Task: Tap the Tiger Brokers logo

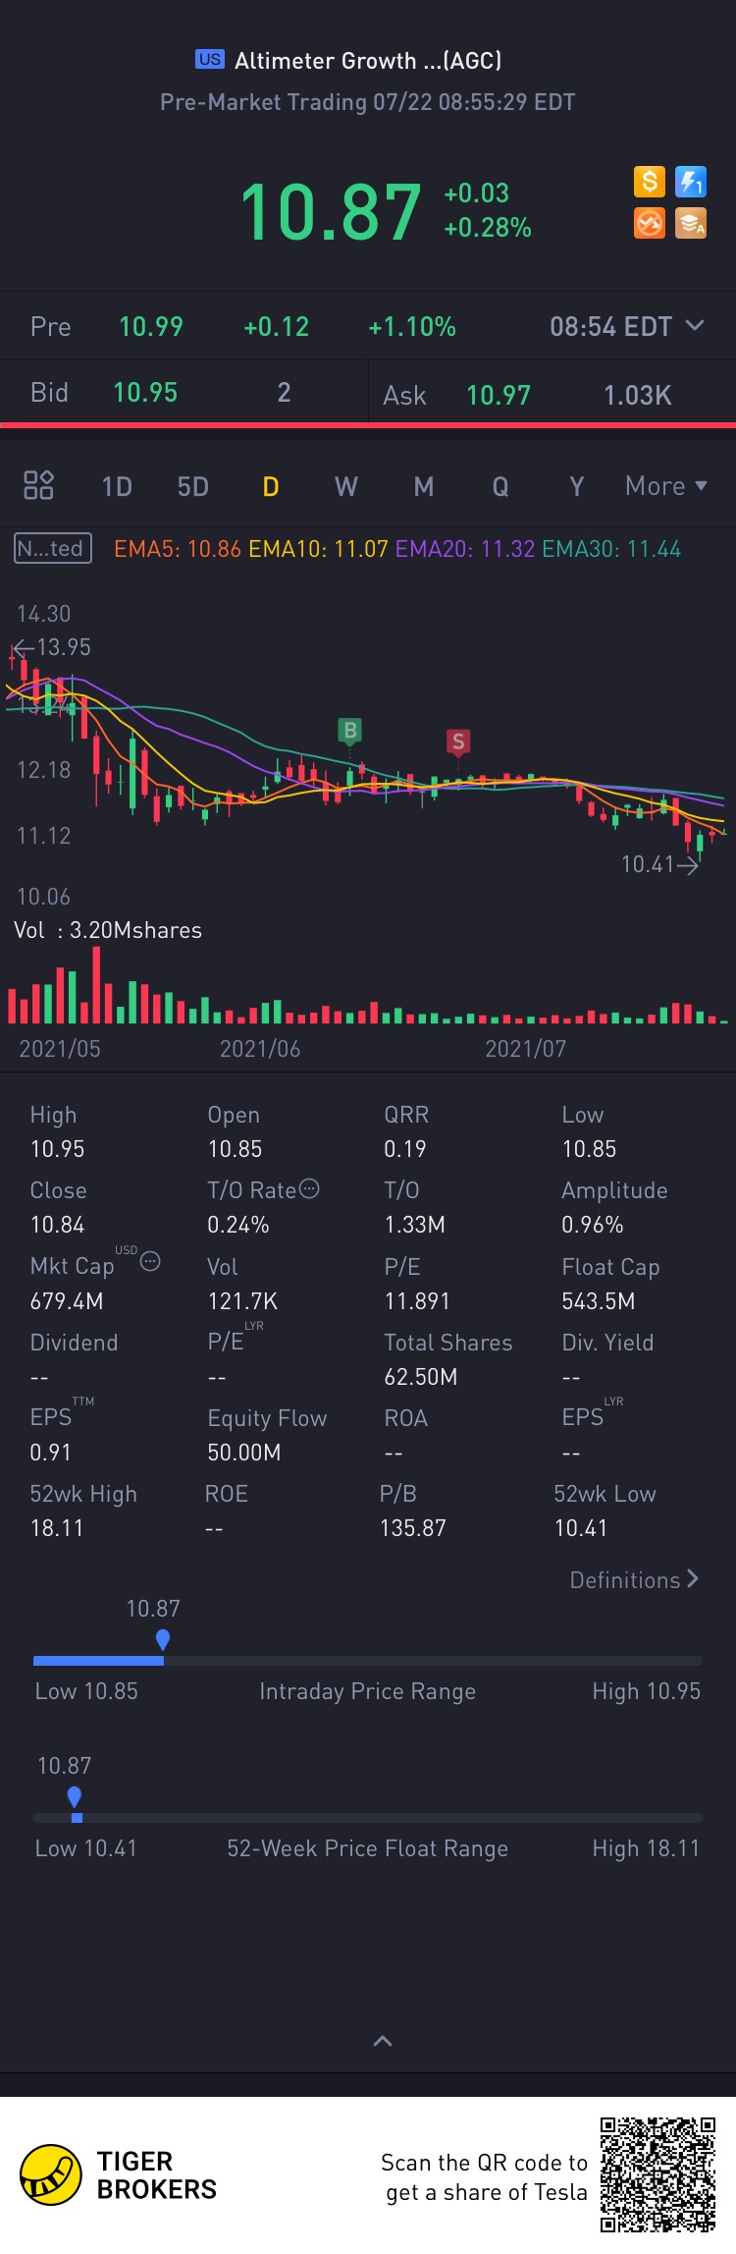Action: [x=51, y=2175]
